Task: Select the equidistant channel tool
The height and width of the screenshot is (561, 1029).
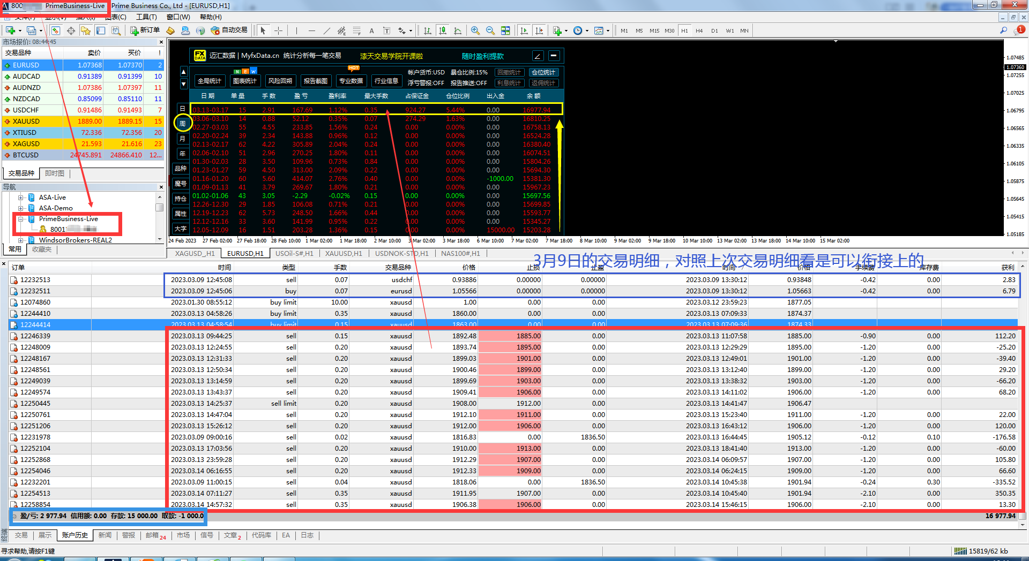Action: 341,31
